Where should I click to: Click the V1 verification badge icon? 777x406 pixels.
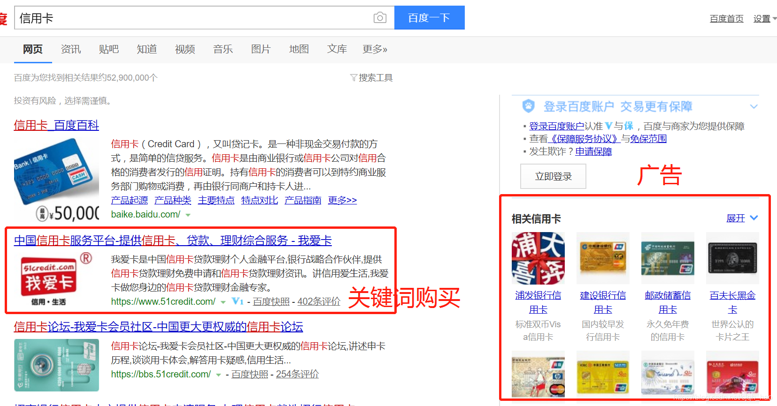point(238,301)
